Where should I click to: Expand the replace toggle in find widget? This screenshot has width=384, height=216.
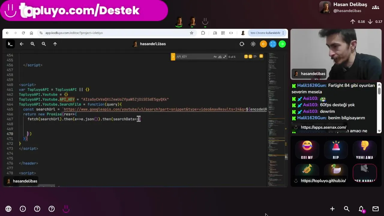pos(173,57)
